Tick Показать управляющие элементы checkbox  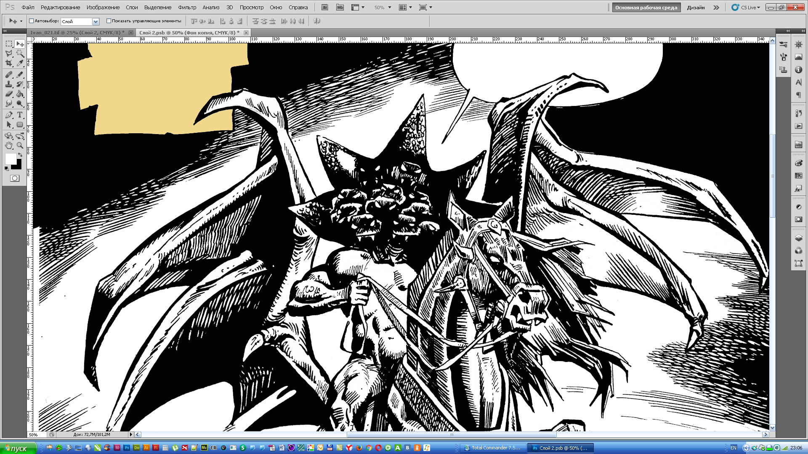point(109,21)
